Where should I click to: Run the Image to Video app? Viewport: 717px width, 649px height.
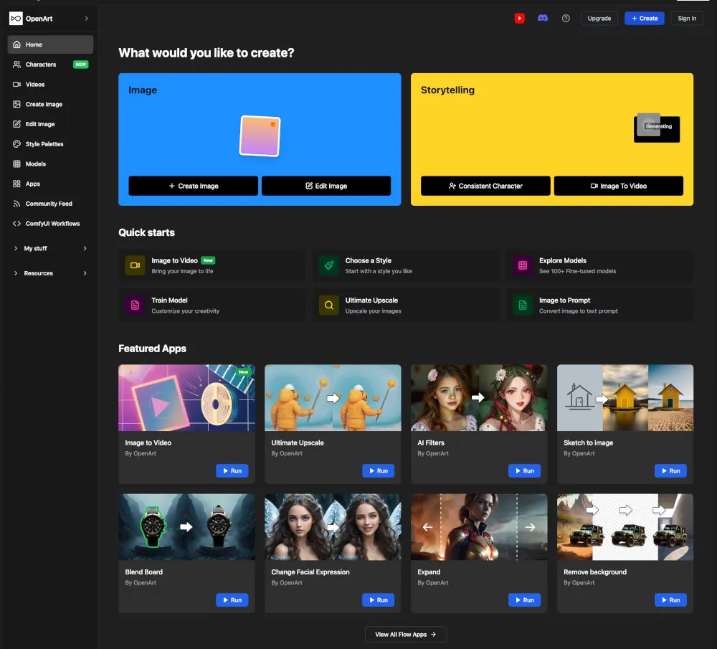point(232,470)
